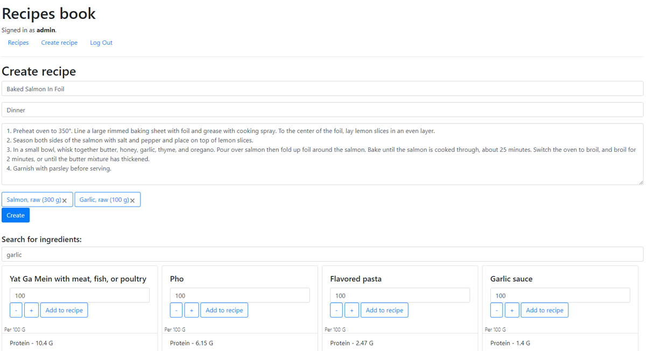
Task: Add Garlic sauce to the recipe
Action: [545, 310]
